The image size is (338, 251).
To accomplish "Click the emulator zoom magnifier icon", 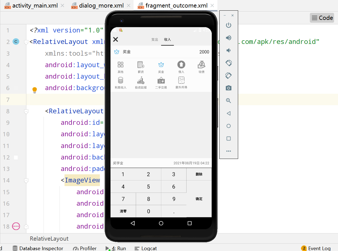I will point(229,101).
